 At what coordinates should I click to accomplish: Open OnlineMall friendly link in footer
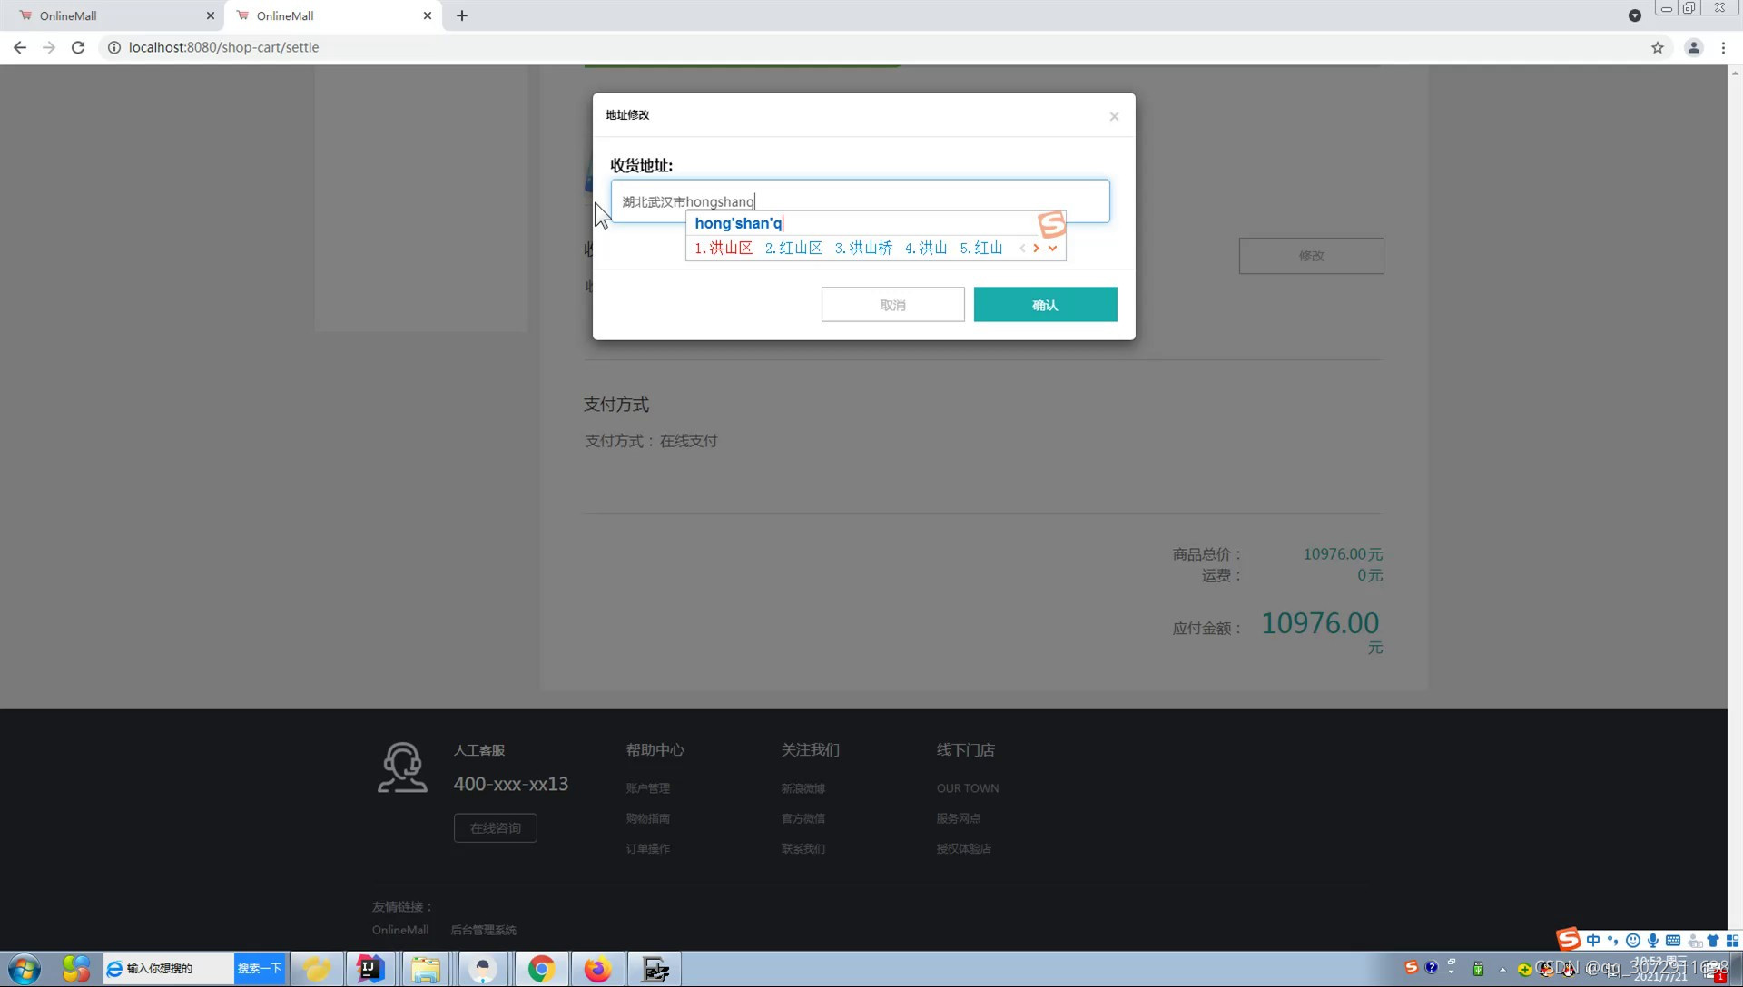point(400,930)
